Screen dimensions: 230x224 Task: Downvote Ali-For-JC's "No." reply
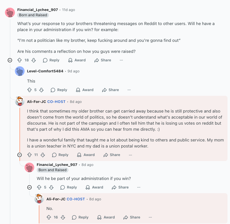63,217
